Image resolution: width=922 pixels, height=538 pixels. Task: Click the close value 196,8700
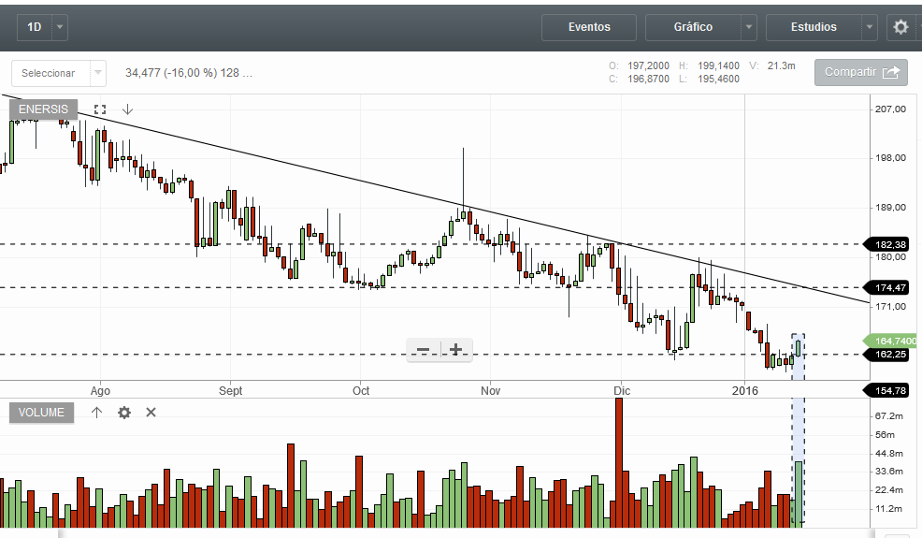pos(648,79)
